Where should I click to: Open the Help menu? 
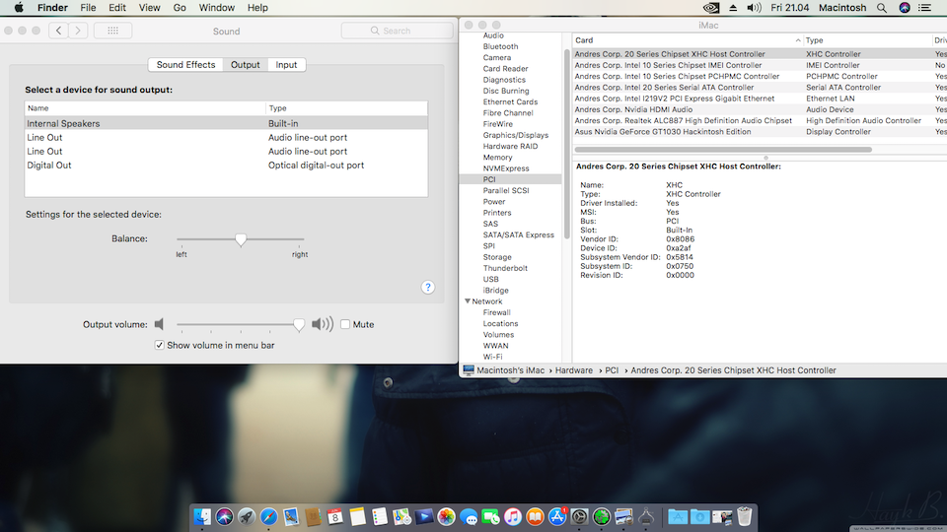click(x=257, y=8)
